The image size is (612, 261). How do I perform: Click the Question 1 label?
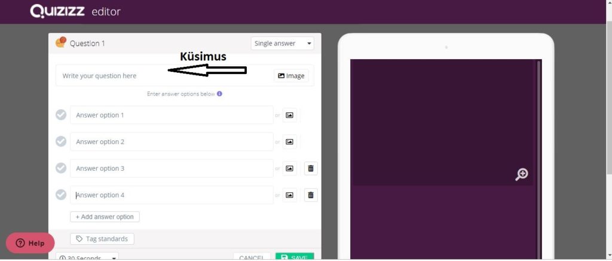click(x=87, y=44)
